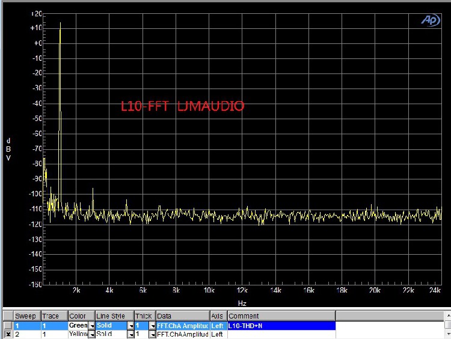Open the thickness dropdown for sweep 2
Image resolution: width=451 pixels, height=339 pixels.
tap(153, 334)
